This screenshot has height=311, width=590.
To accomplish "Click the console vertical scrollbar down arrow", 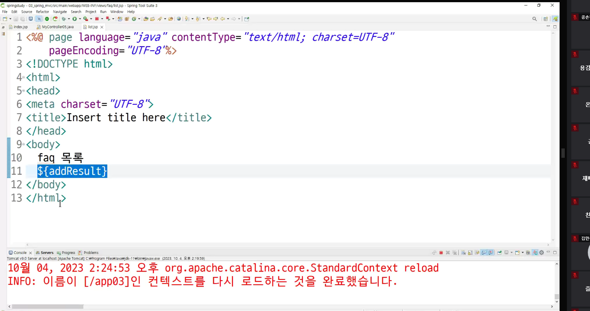I will (557, 301).
